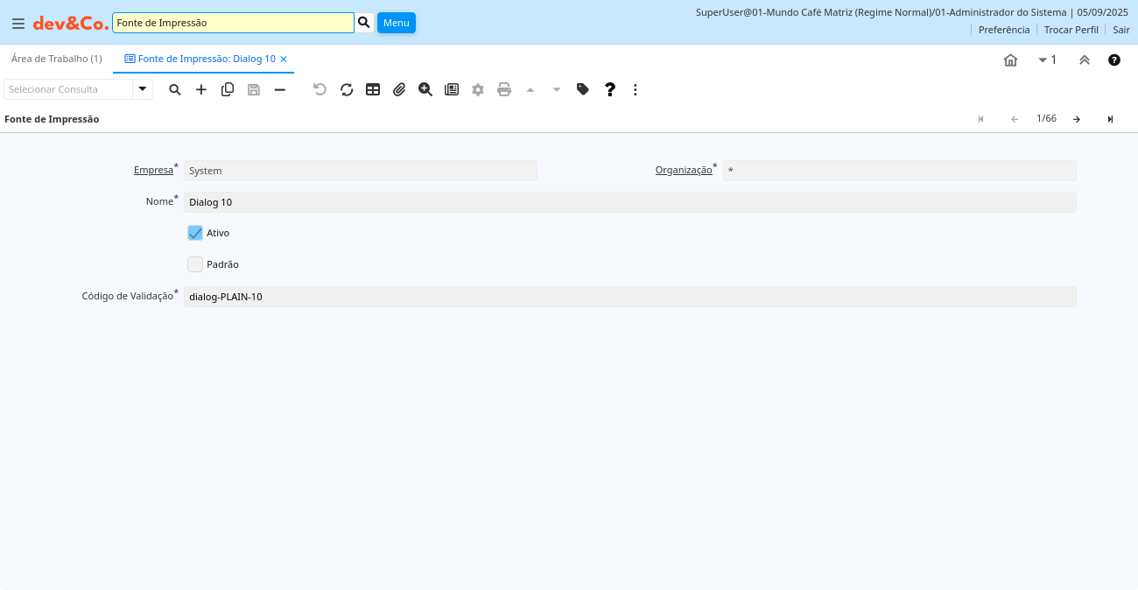Open the Selecionar Consulta dropdown
Viewport: 1138px width, 590px height.
(143, 89)
